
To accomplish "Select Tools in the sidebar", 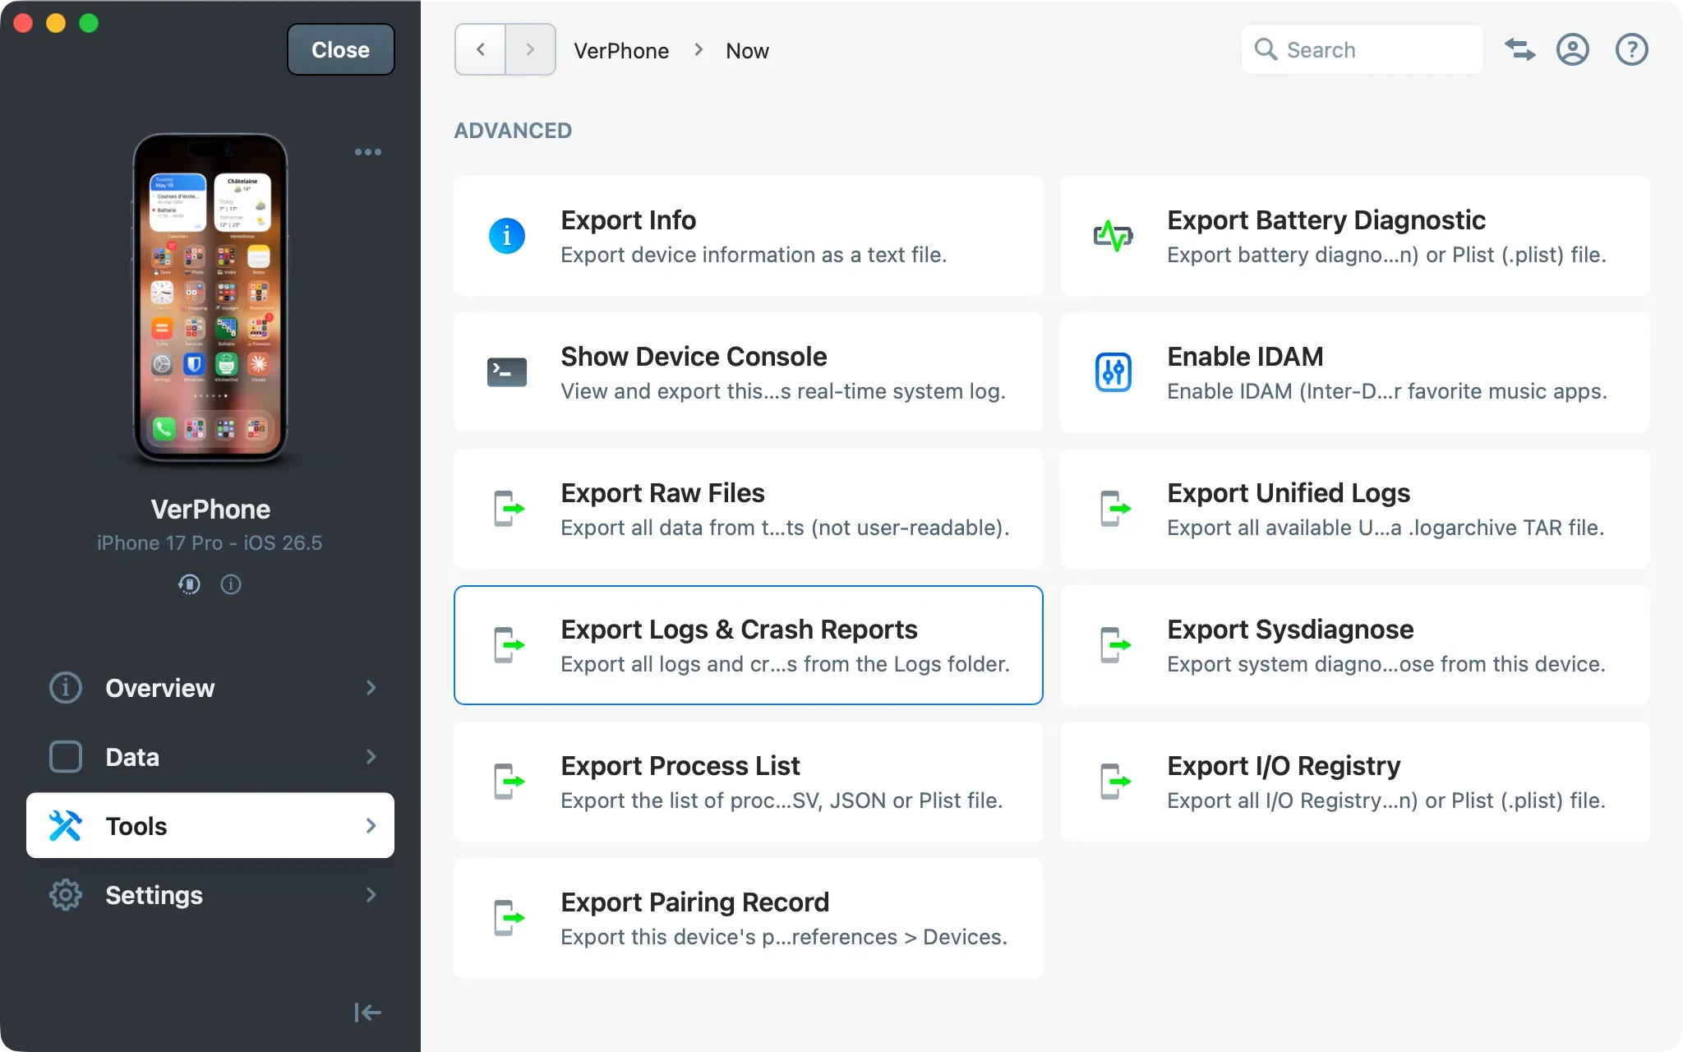I will click(x=210, y=826).
